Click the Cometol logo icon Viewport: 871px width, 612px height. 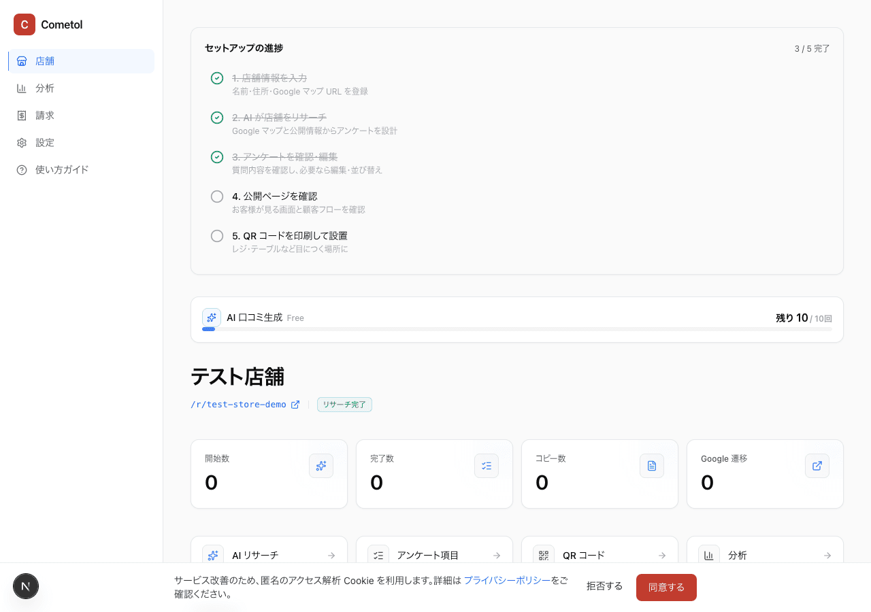[x=24, y=24]
